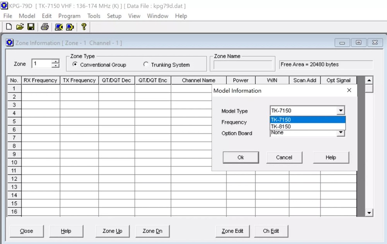Click Help in Model Information dialog
This screenshot has height=244, width=387.
pos(331,157)
